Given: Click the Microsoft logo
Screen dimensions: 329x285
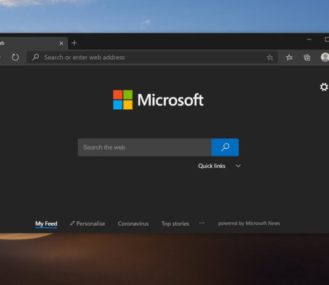Looking at the screenshot, I should pos(158,100).
